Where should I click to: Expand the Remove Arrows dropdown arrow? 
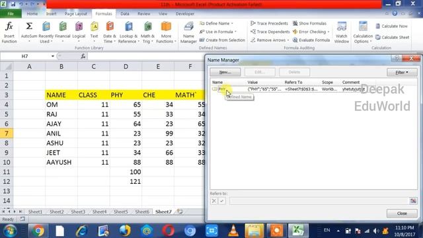[288, 40]
